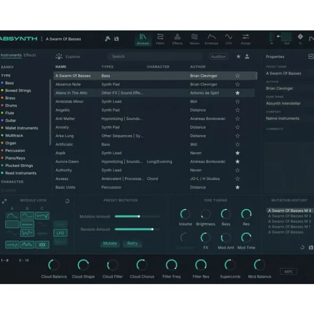The height and width of the screenshot is (315, 314).
Task: Collapse the Type filter section
Action: (x=6, y=76)
